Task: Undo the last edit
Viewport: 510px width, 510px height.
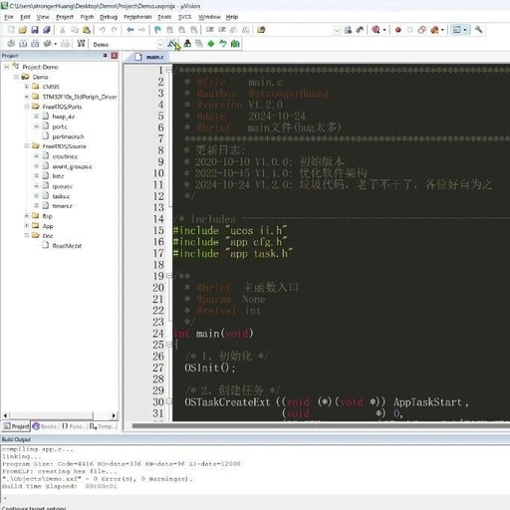Action: click(x=102, y=30)
